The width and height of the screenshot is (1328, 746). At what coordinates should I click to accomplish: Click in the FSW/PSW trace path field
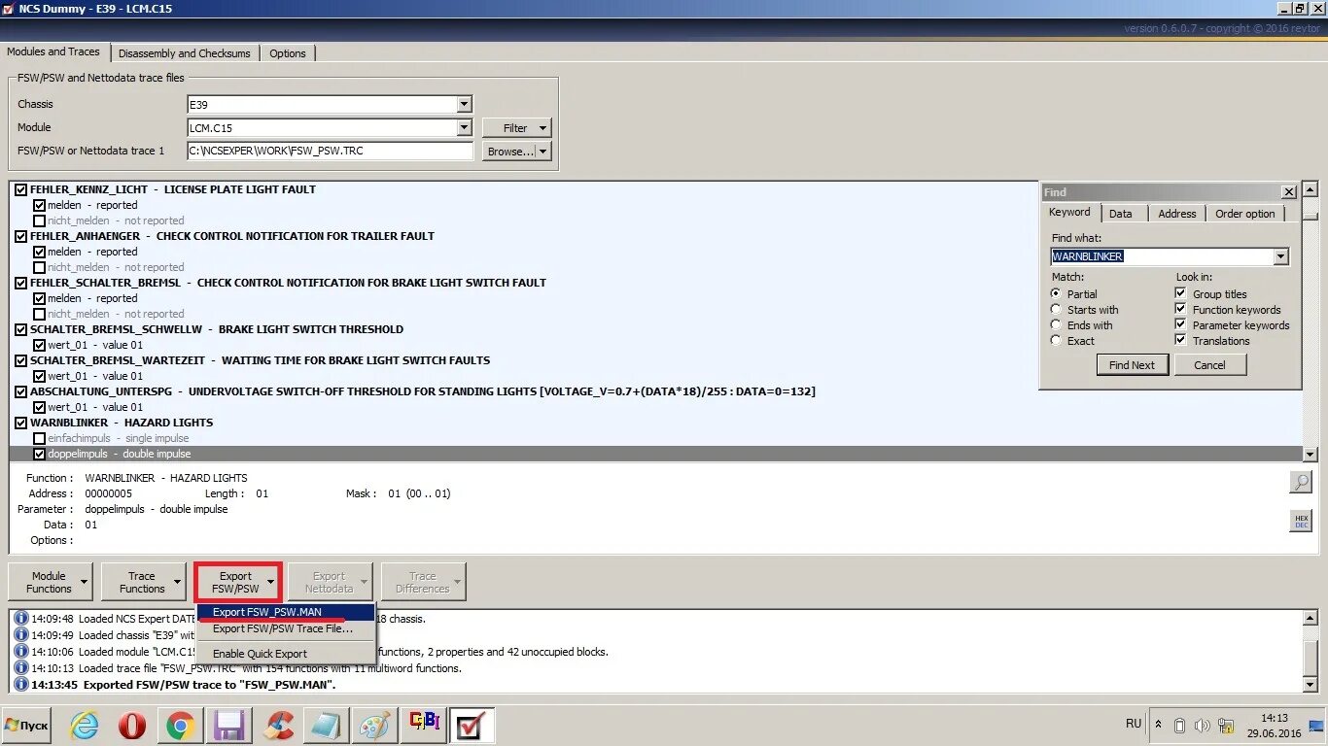pyautogui.click(x=330, y=151)
